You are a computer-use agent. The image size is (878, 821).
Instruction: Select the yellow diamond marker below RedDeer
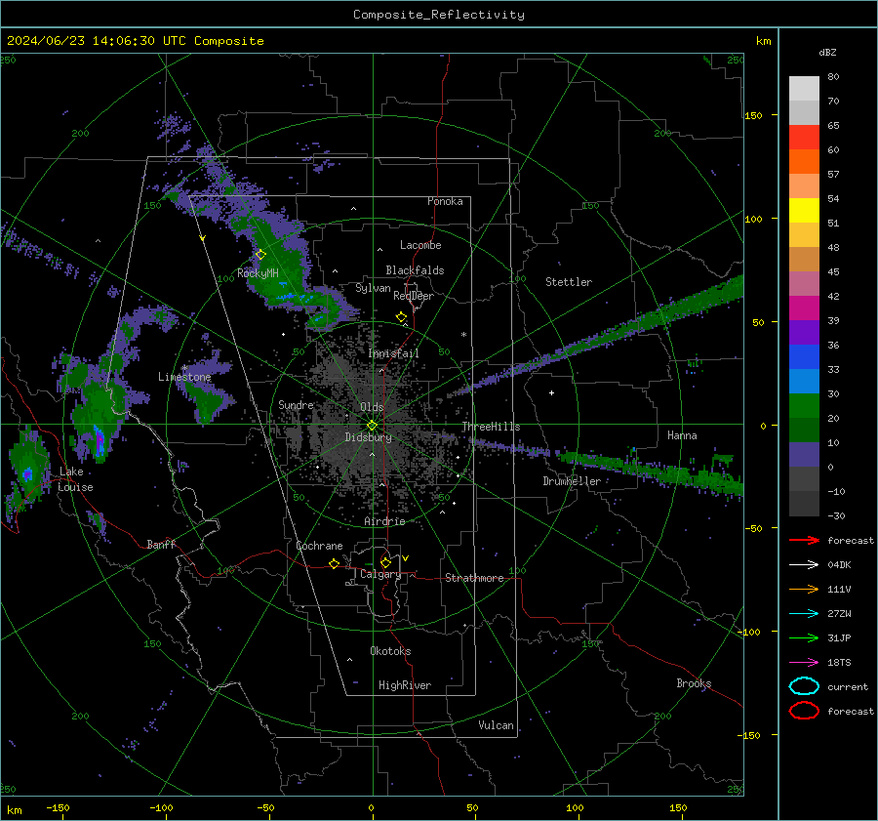(x=401, y=317)
